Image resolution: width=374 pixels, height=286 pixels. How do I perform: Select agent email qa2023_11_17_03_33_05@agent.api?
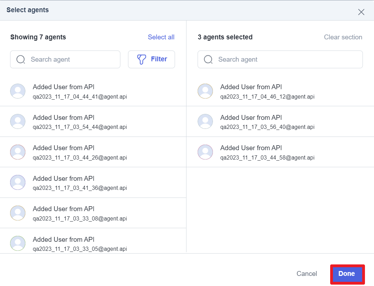[80, 249]
